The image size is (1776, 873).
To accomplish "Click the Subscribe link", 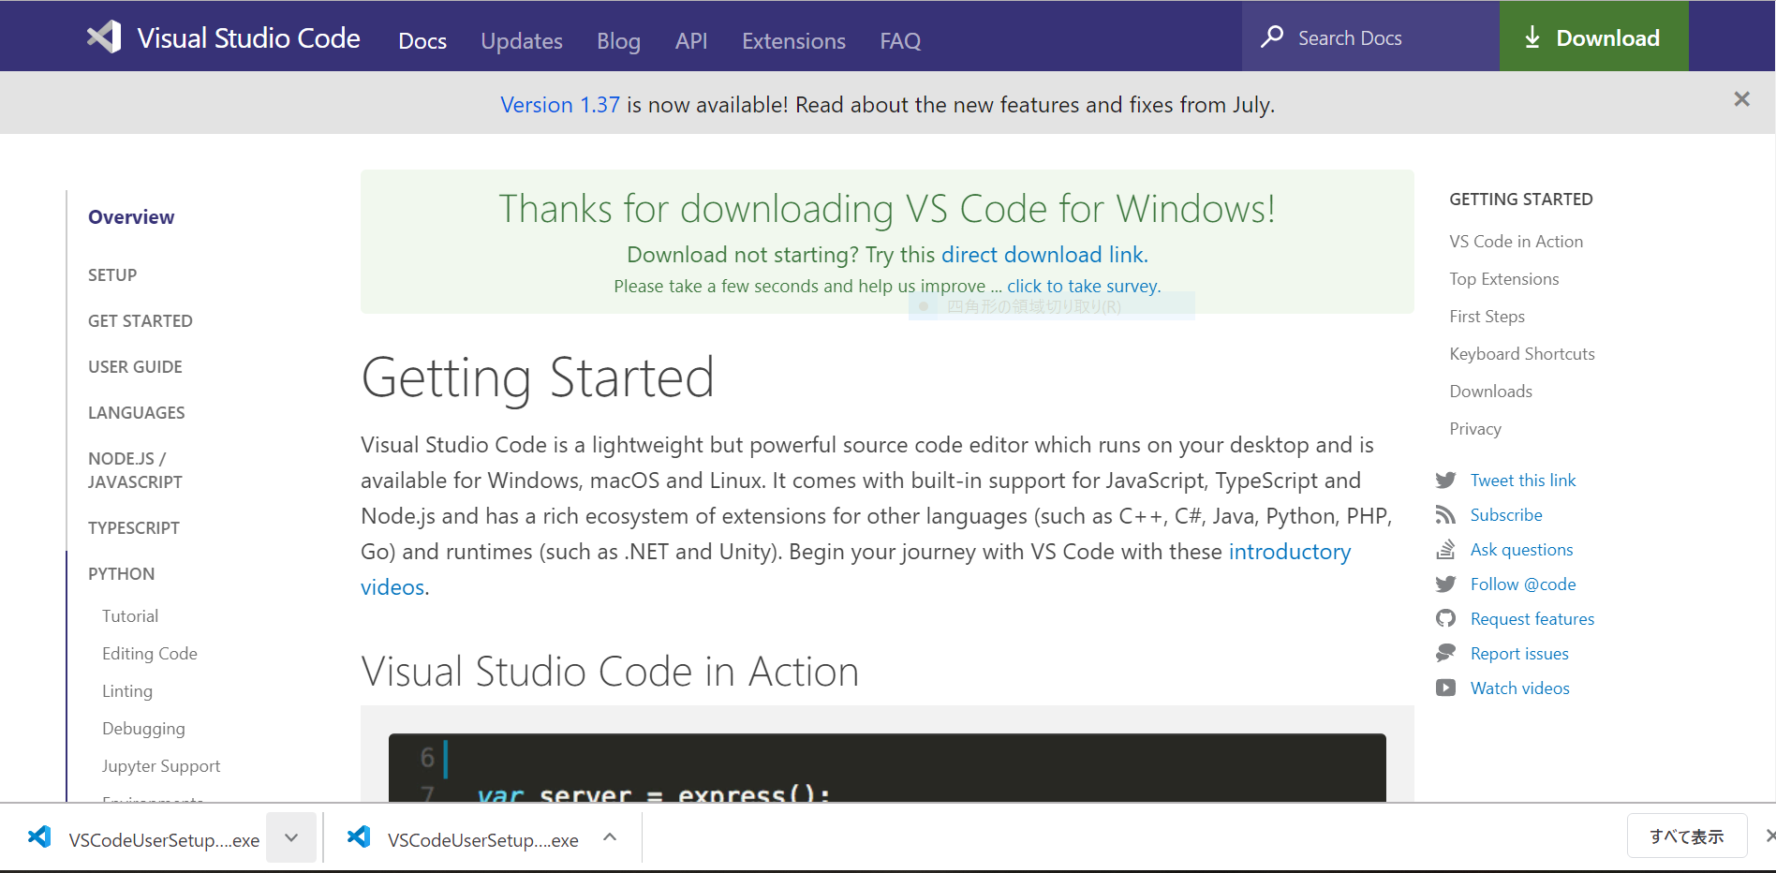I will click(1506, 515).
